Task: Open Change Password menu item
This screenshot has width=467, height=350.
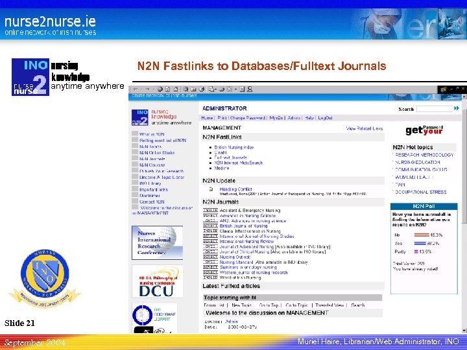Action: point(248,118)
